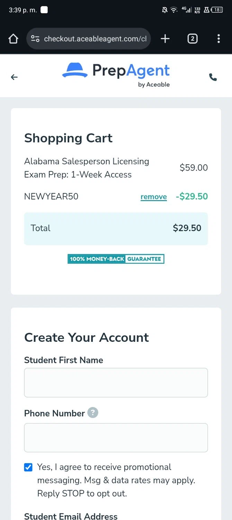Screen dimensions: 232x520
Task: Open the browser three-dot menu
Action: click(218, 39)
